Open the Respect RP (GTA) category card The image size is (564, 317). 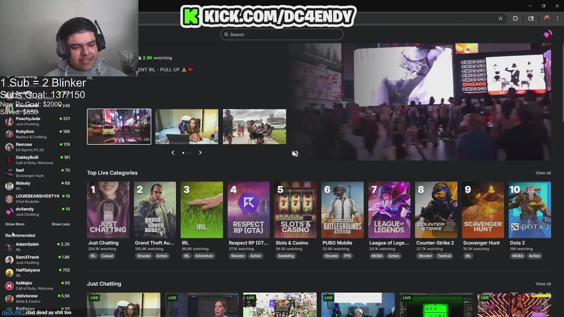click(x=249, y=210)
